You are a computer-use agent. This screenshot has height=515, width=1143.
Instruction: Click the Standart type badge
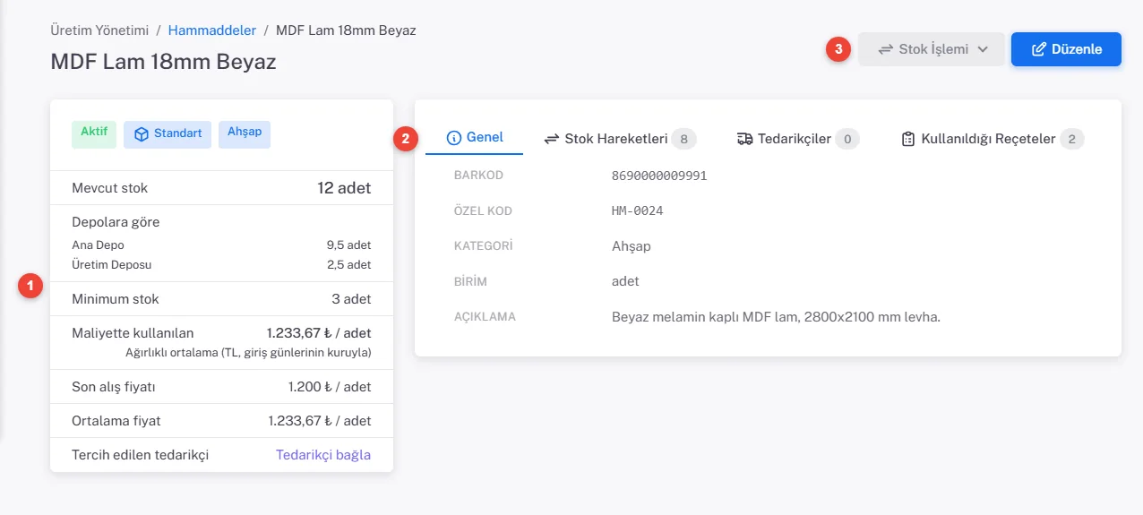pyautogui.click(x=168, y=134)
